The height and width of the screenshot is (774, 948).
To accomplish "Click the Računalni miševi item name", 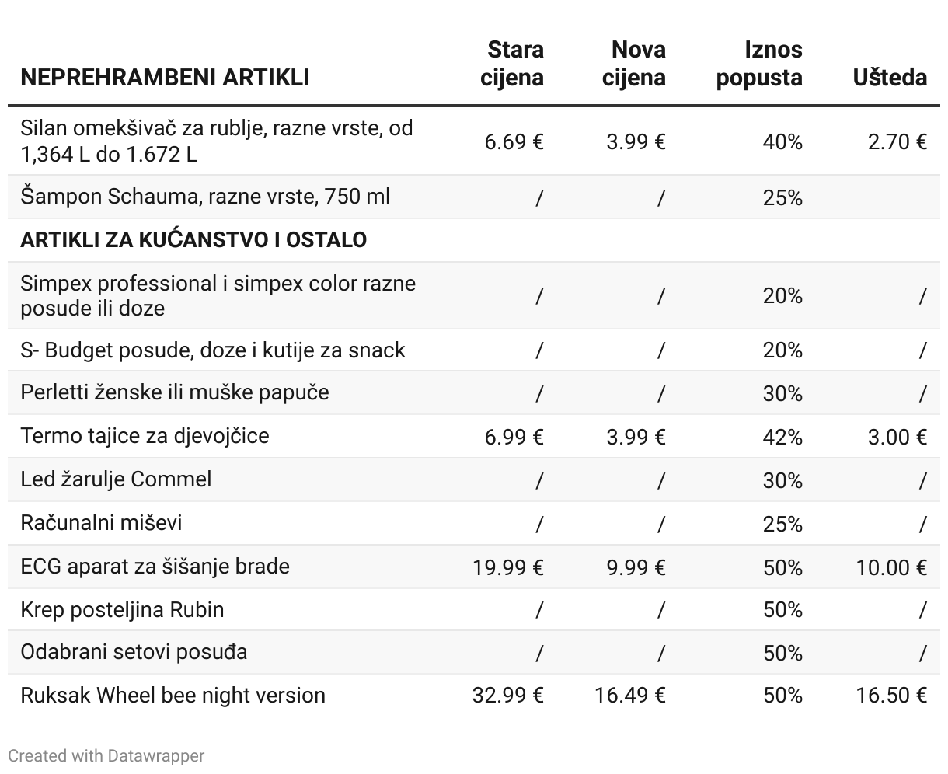I will click(101, 523).
